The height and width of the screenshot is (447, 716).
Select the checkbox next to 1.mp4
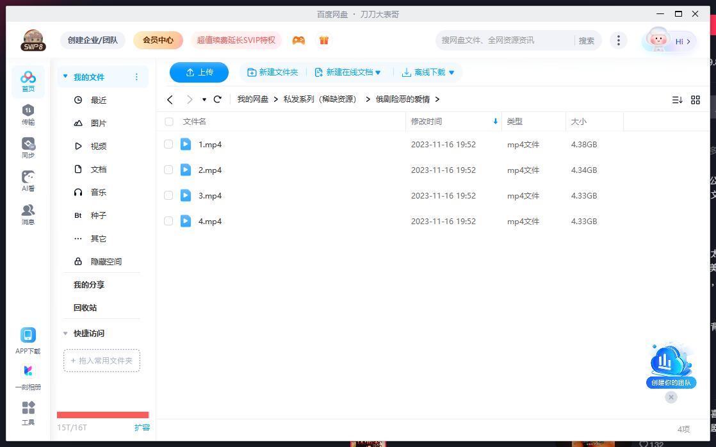pyautogui.click(x=168, y=144)
